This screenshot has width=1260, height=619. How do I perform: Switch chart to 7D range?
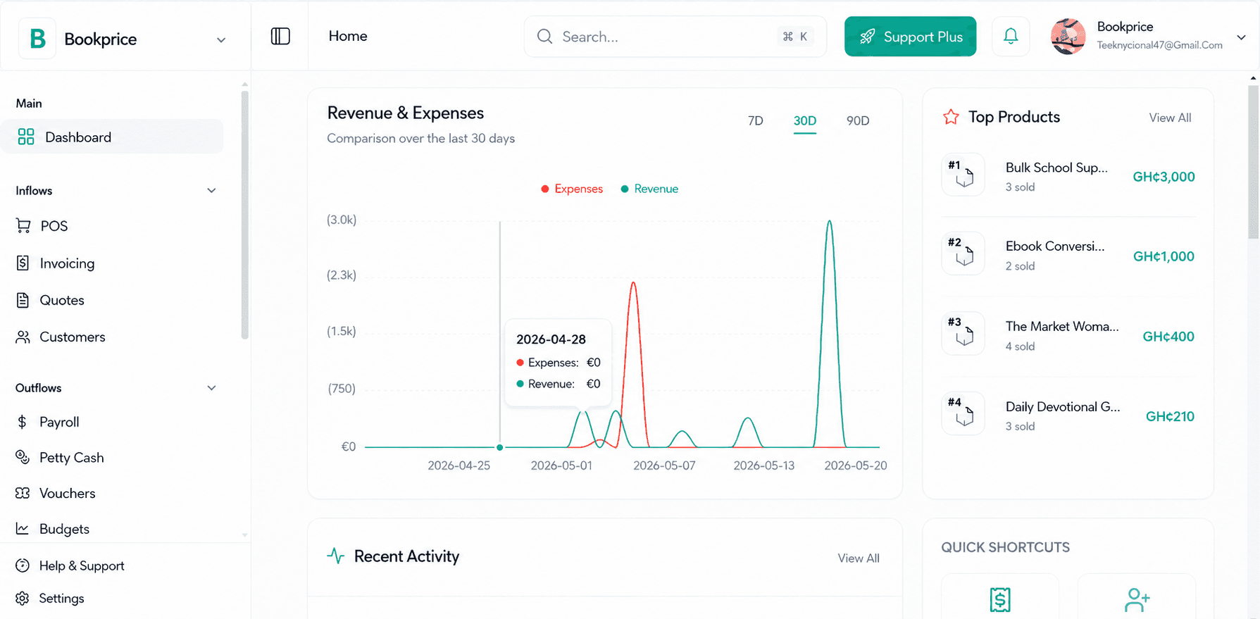[755, 120]
